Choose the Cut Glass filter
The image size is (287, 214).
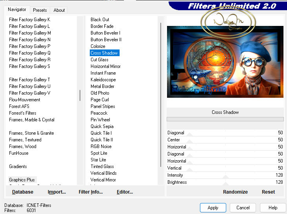click(99, 60)
